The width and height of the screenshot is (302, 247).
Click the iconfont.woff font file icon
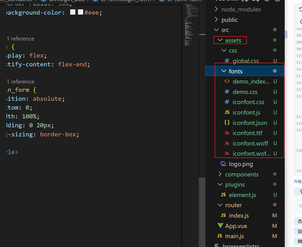(x=227, y=143)
